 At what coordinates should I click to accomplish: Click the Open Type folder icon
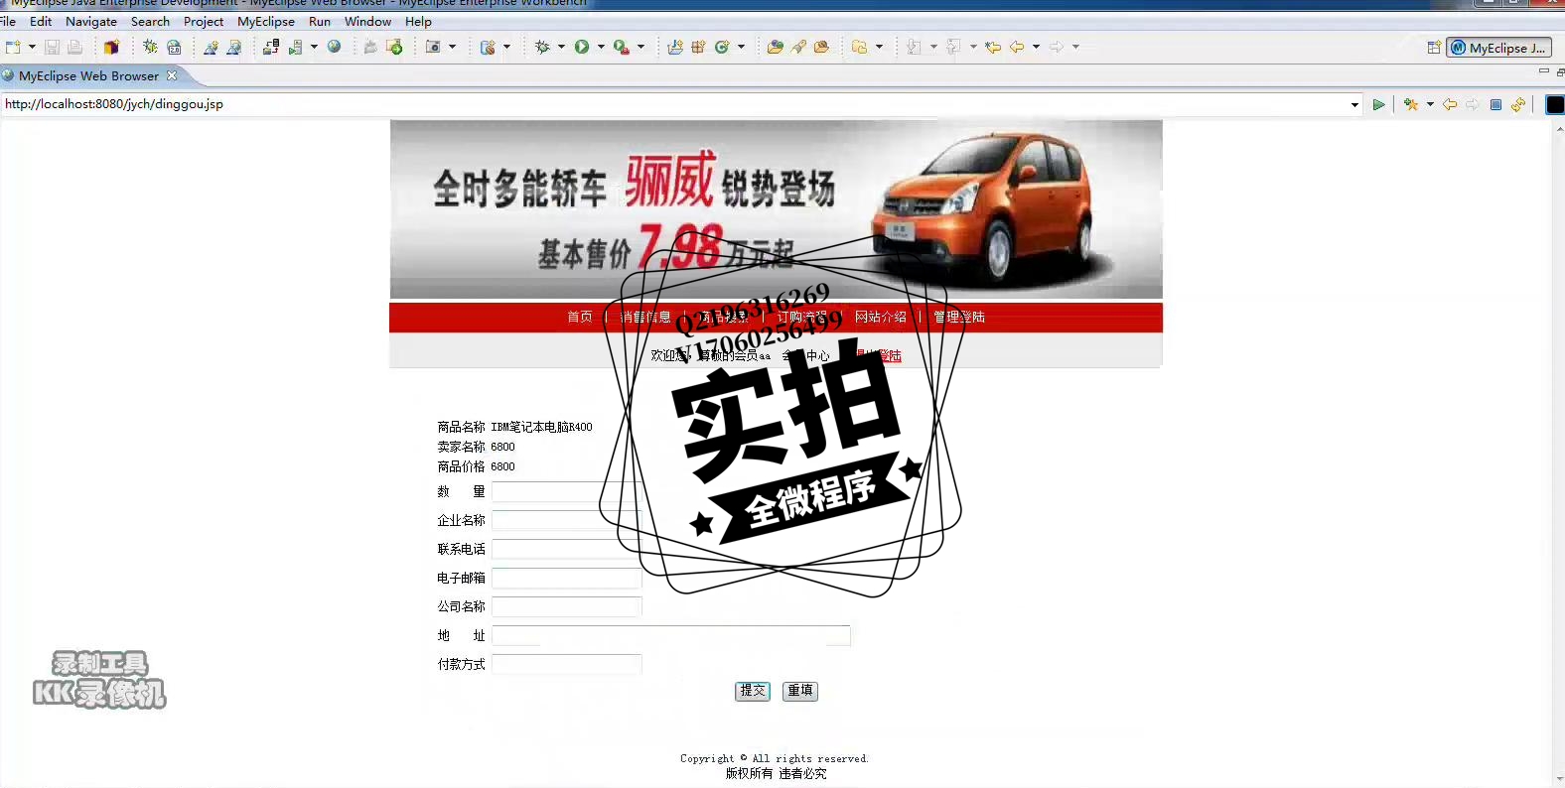click(x=775, y=47)
